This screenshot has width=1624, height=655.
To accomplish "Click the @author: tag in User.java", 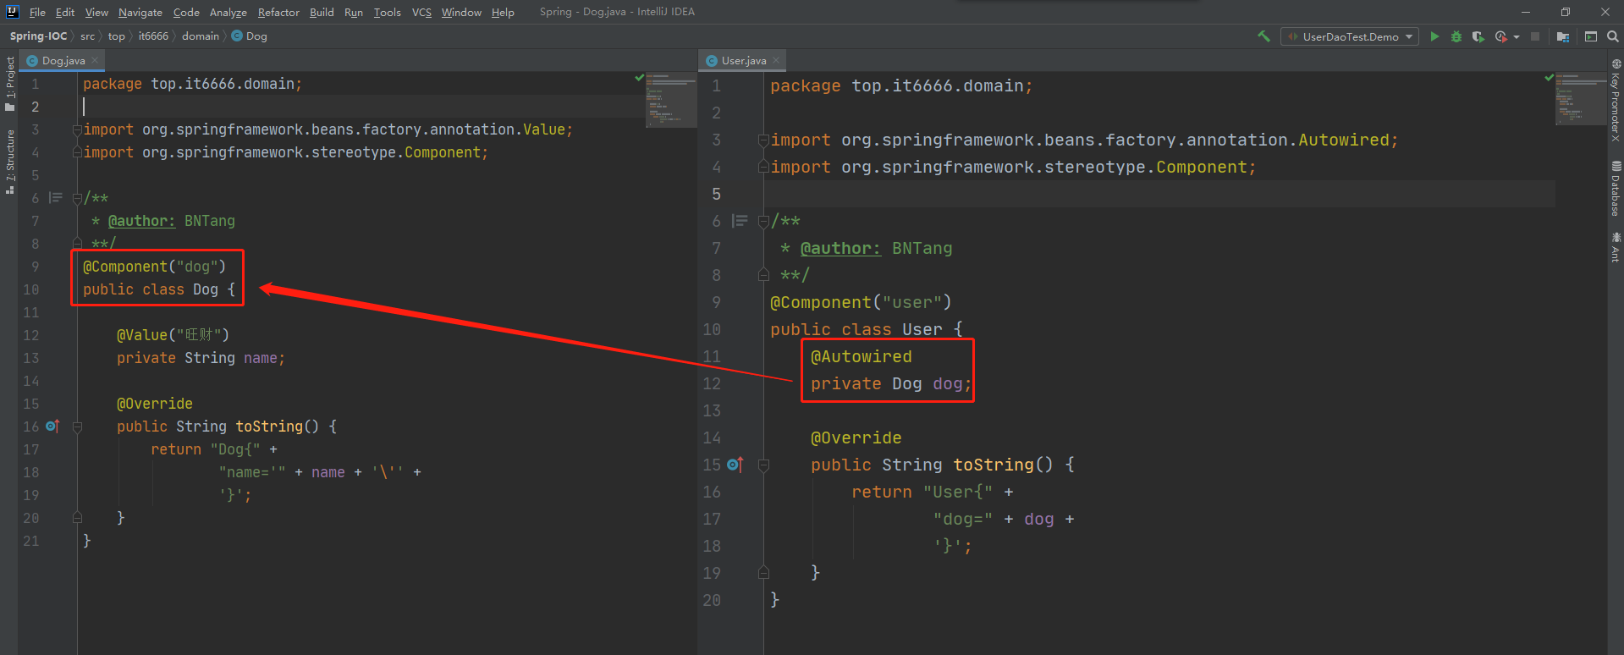I will [x=840, y=249].
